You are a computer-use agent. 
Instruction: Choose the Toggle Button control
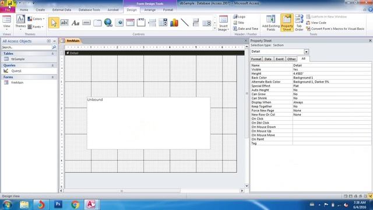[x=196, y=23]
